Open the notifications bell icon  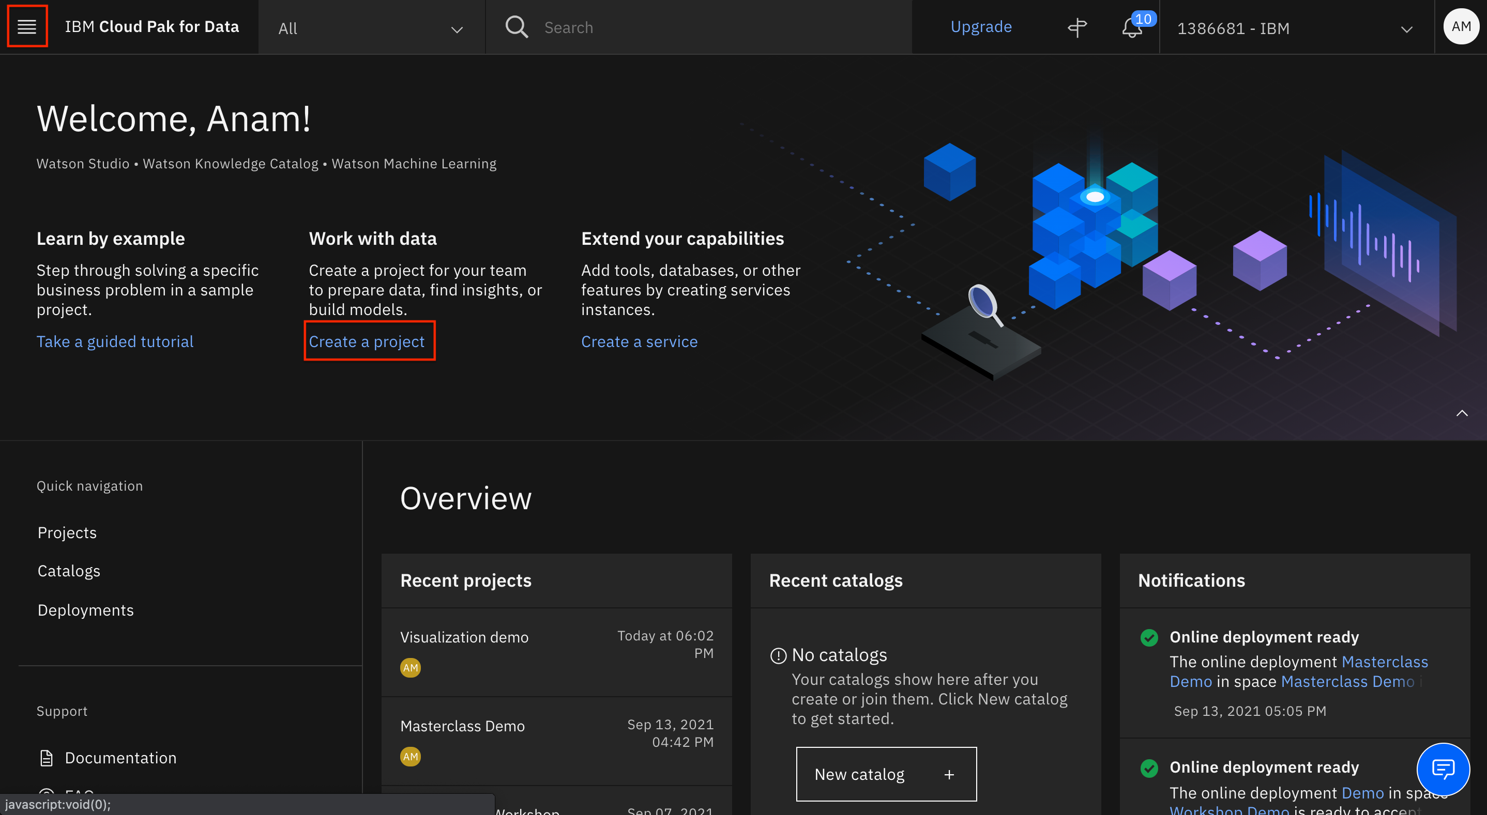(1132, 27)
